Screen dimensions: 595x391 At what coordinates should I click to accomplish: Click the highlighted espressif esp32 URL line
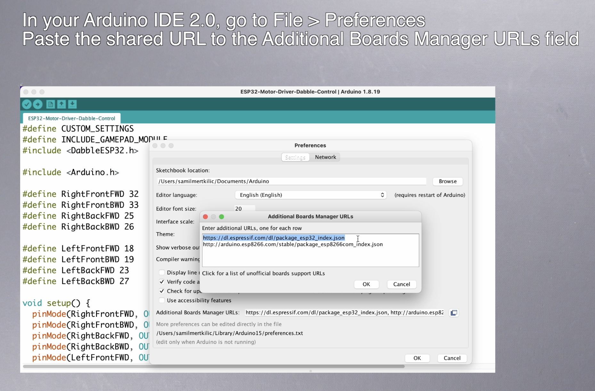[x=274, y=238]
